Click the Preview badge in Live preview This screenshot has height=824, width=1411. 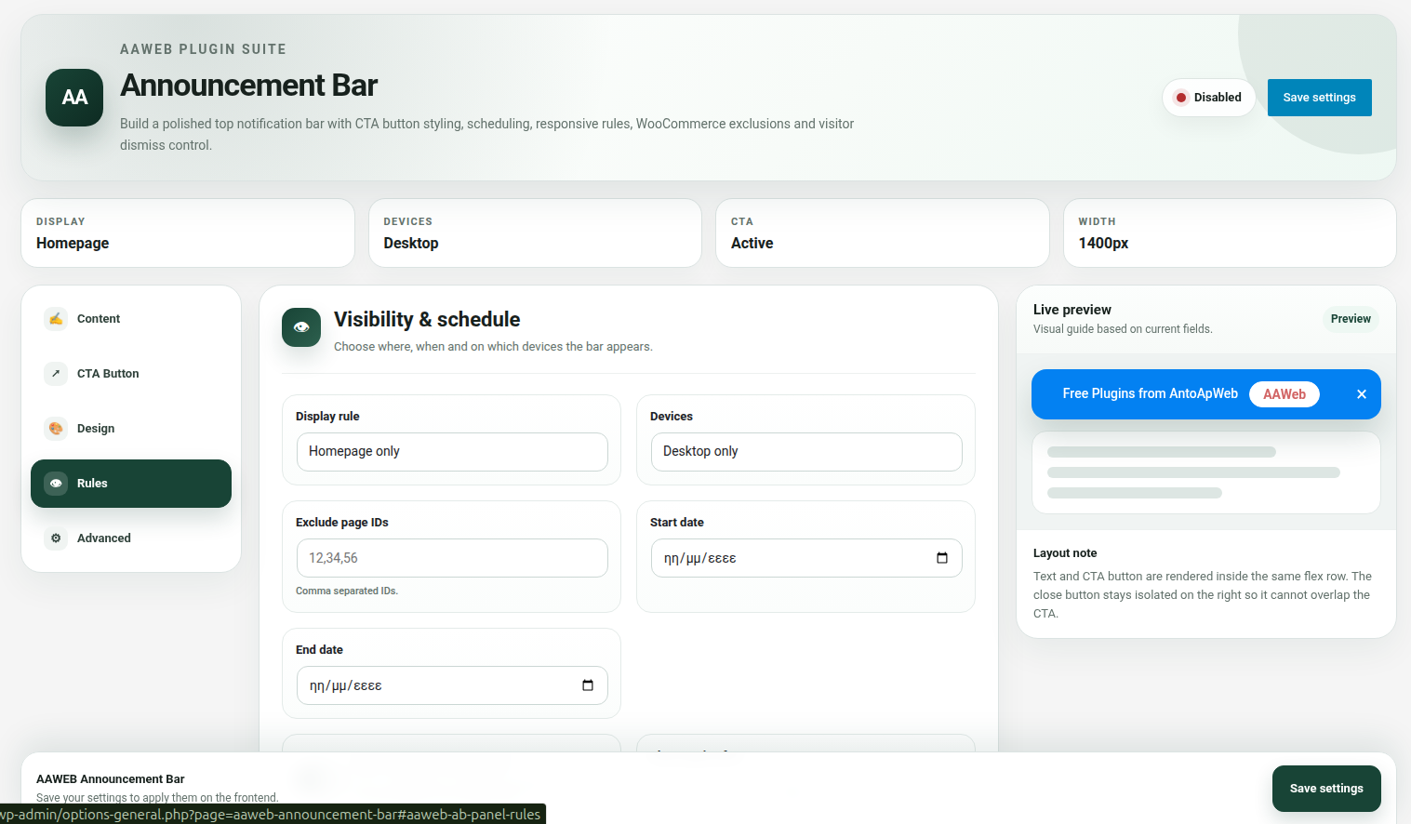(1351, 319)
